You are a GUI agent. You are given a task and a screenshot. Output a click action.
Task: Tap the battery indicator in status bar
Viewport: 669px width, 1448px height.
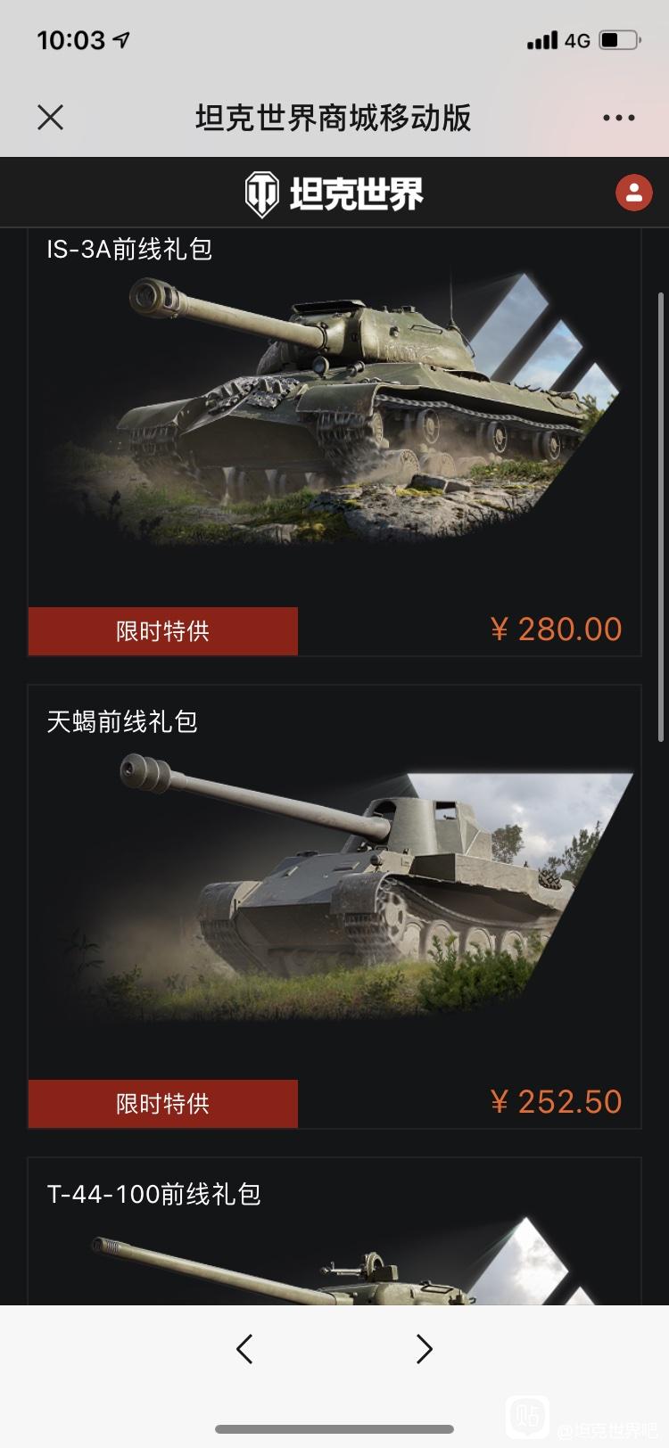pyautogui.click(x=619, y=40)
